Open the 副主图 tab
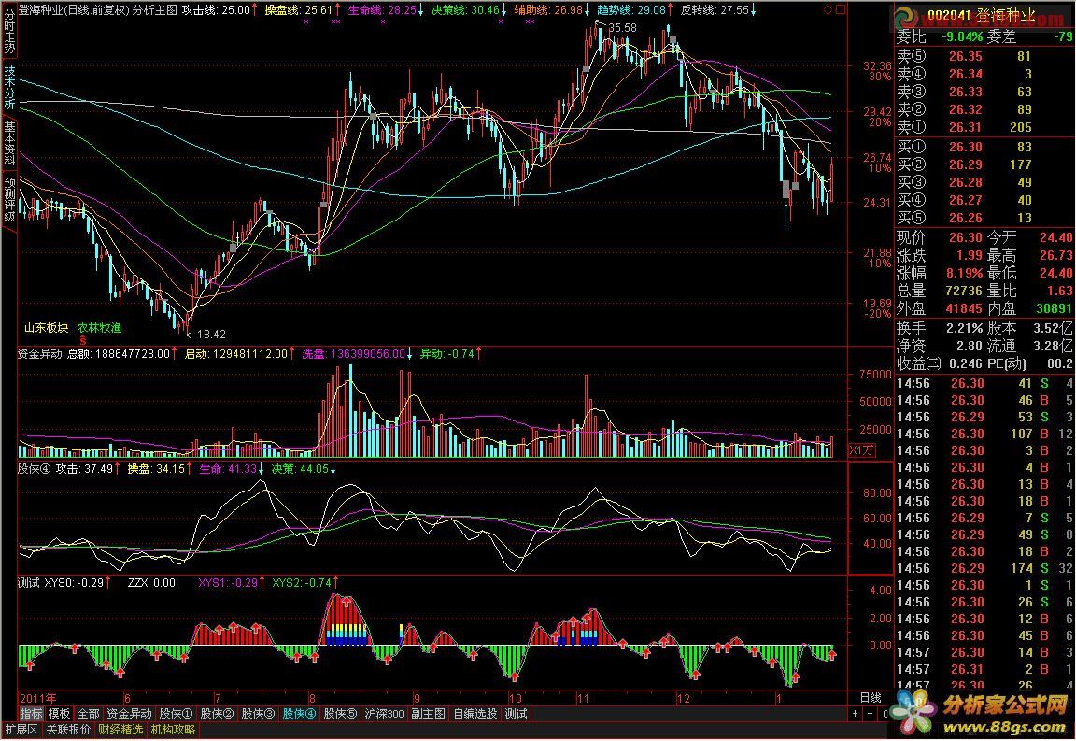Screen dimensions: 1076x741 click(428, 714)
